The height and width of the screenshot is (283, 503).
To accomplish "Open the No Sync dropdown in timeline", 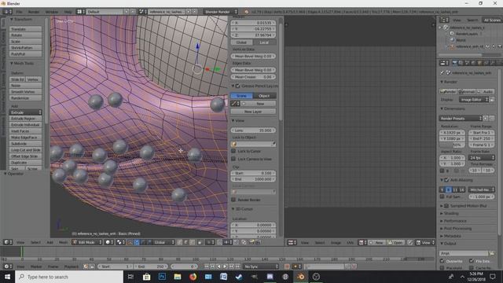I will (261, 266).
